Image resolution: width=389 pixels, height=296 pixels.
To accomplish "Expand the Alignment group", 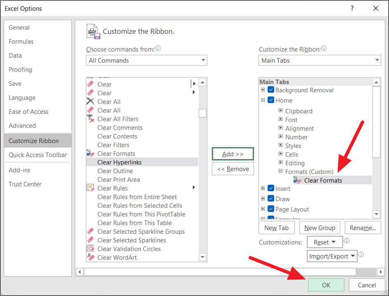I will [x=280, y=127].
